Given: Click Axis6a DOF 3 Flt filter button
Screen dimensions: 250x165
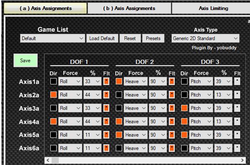Looking at the screenshot, I should pos(237,148).
